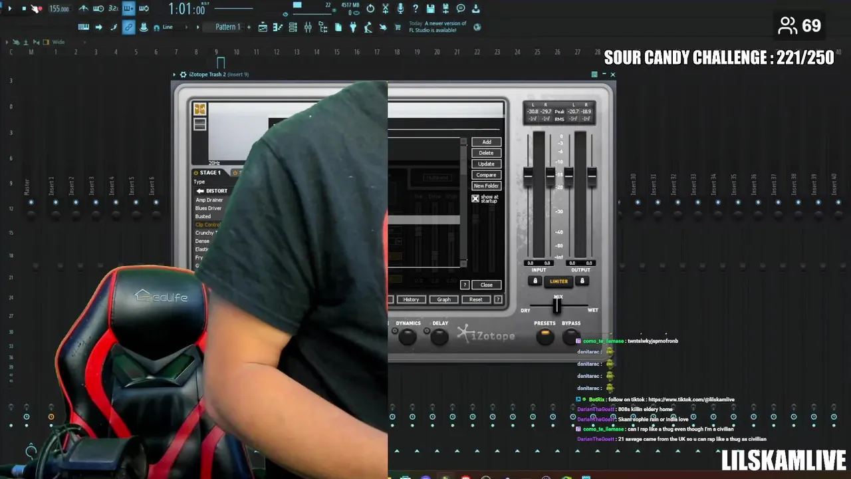Open the chat bubble icon

pyautogui.click(x=461, y=9)
